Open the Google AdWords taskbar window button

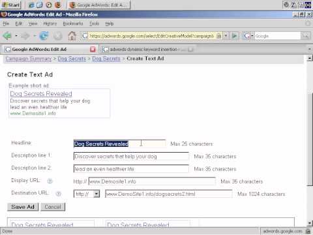[x=99, y=5]
